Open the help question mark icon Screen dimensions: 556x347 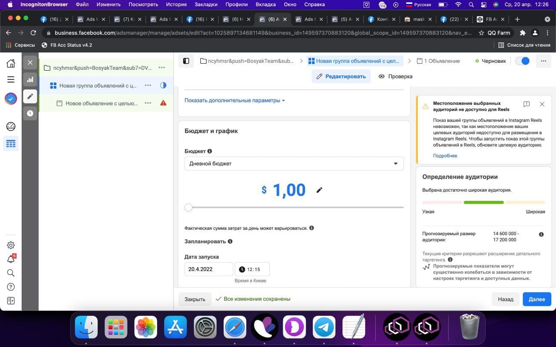[11, 287]
